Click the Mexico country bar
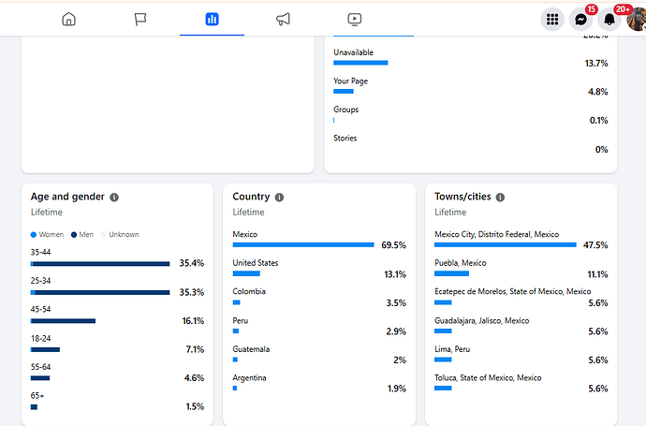 coord(302,244)
